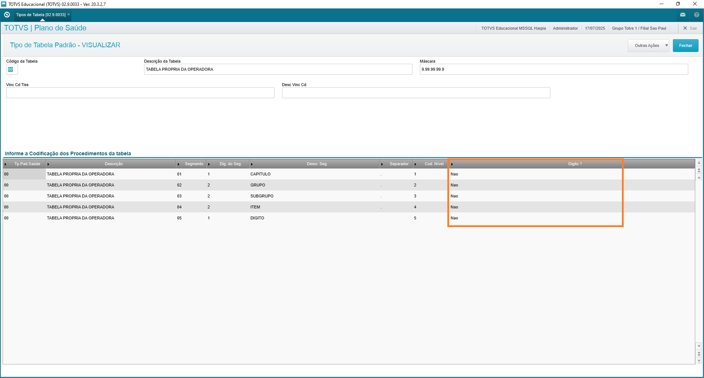The width and height of the screenshot is (704, 378).
Task: Click the Administrador user label
Action: [x=565, y=28]
